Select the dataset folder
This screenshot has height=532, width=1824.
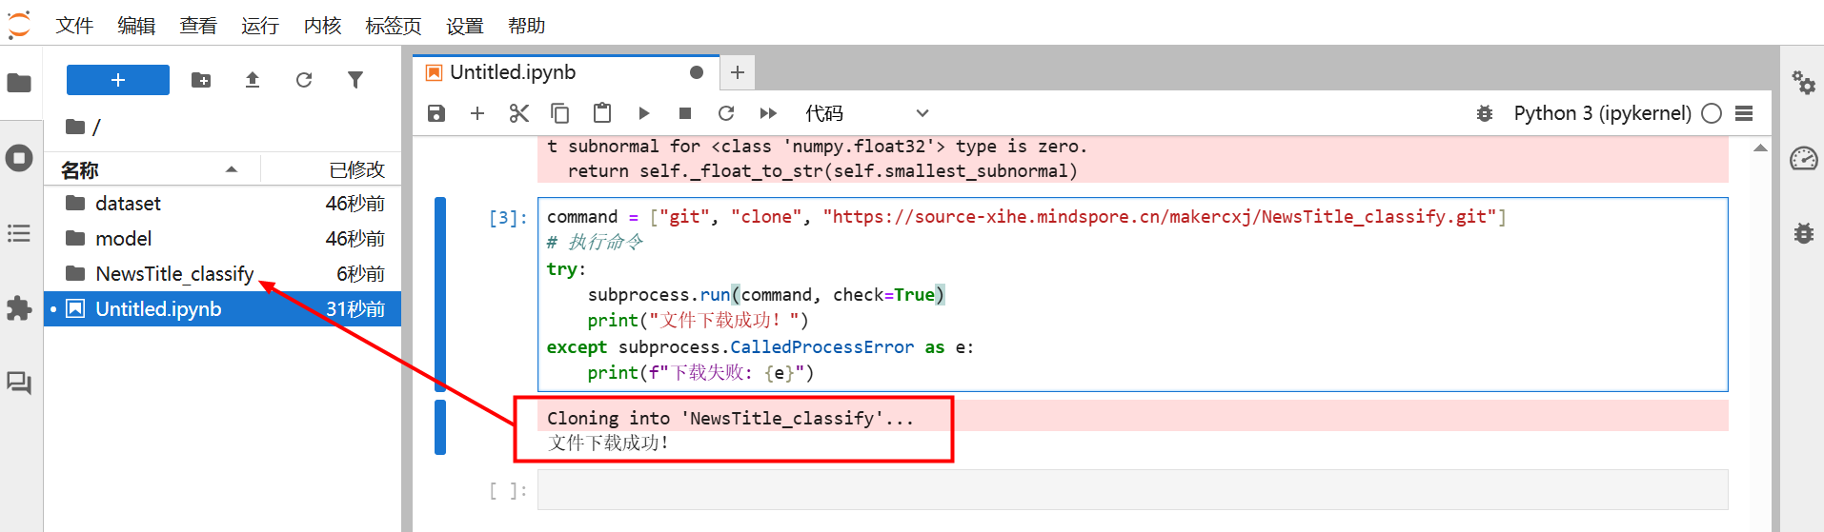(223, 204)
